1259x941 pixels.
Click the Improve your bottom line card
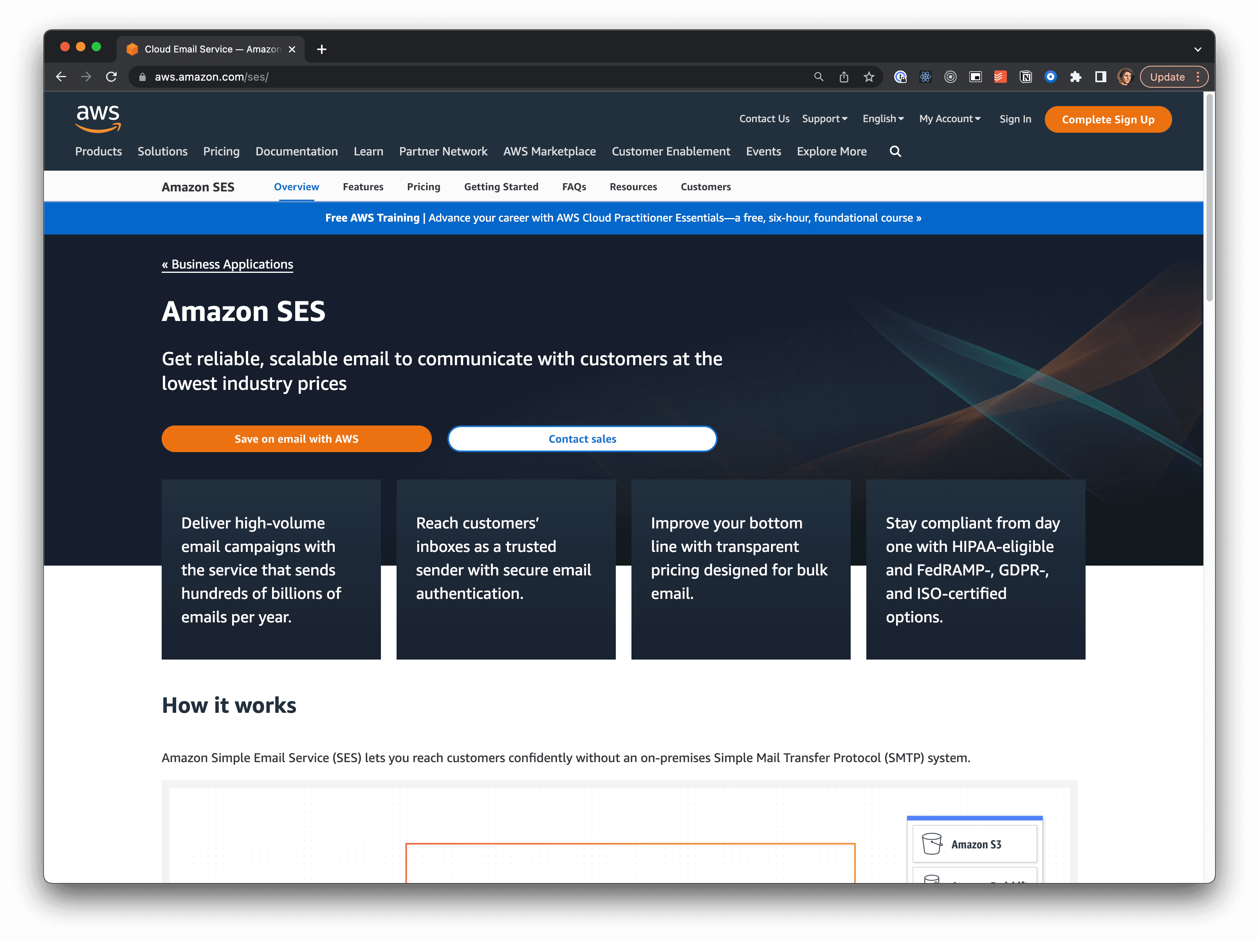[x=741, y=569]
